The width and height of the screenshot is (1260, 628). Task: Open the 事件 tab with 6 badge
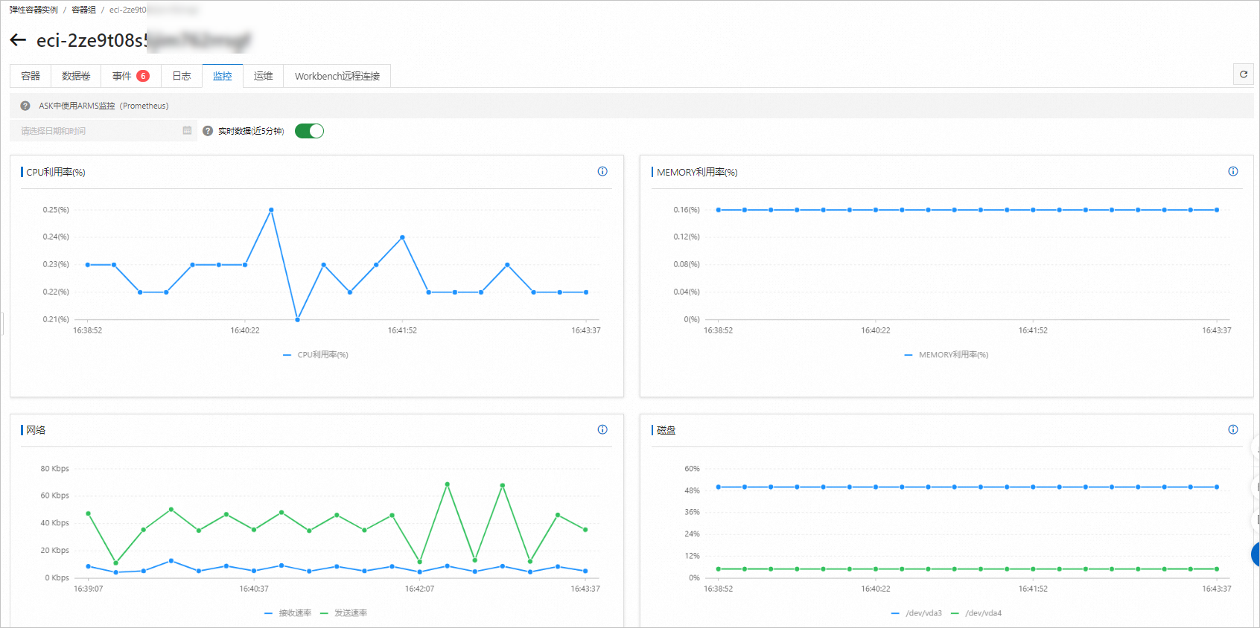coord(130,76)
